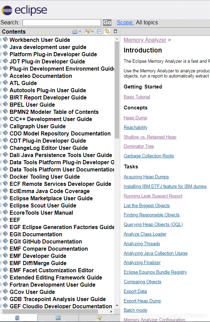
Task: Click book icon beside EGit Documentation
Action: [x=5, y=234]
